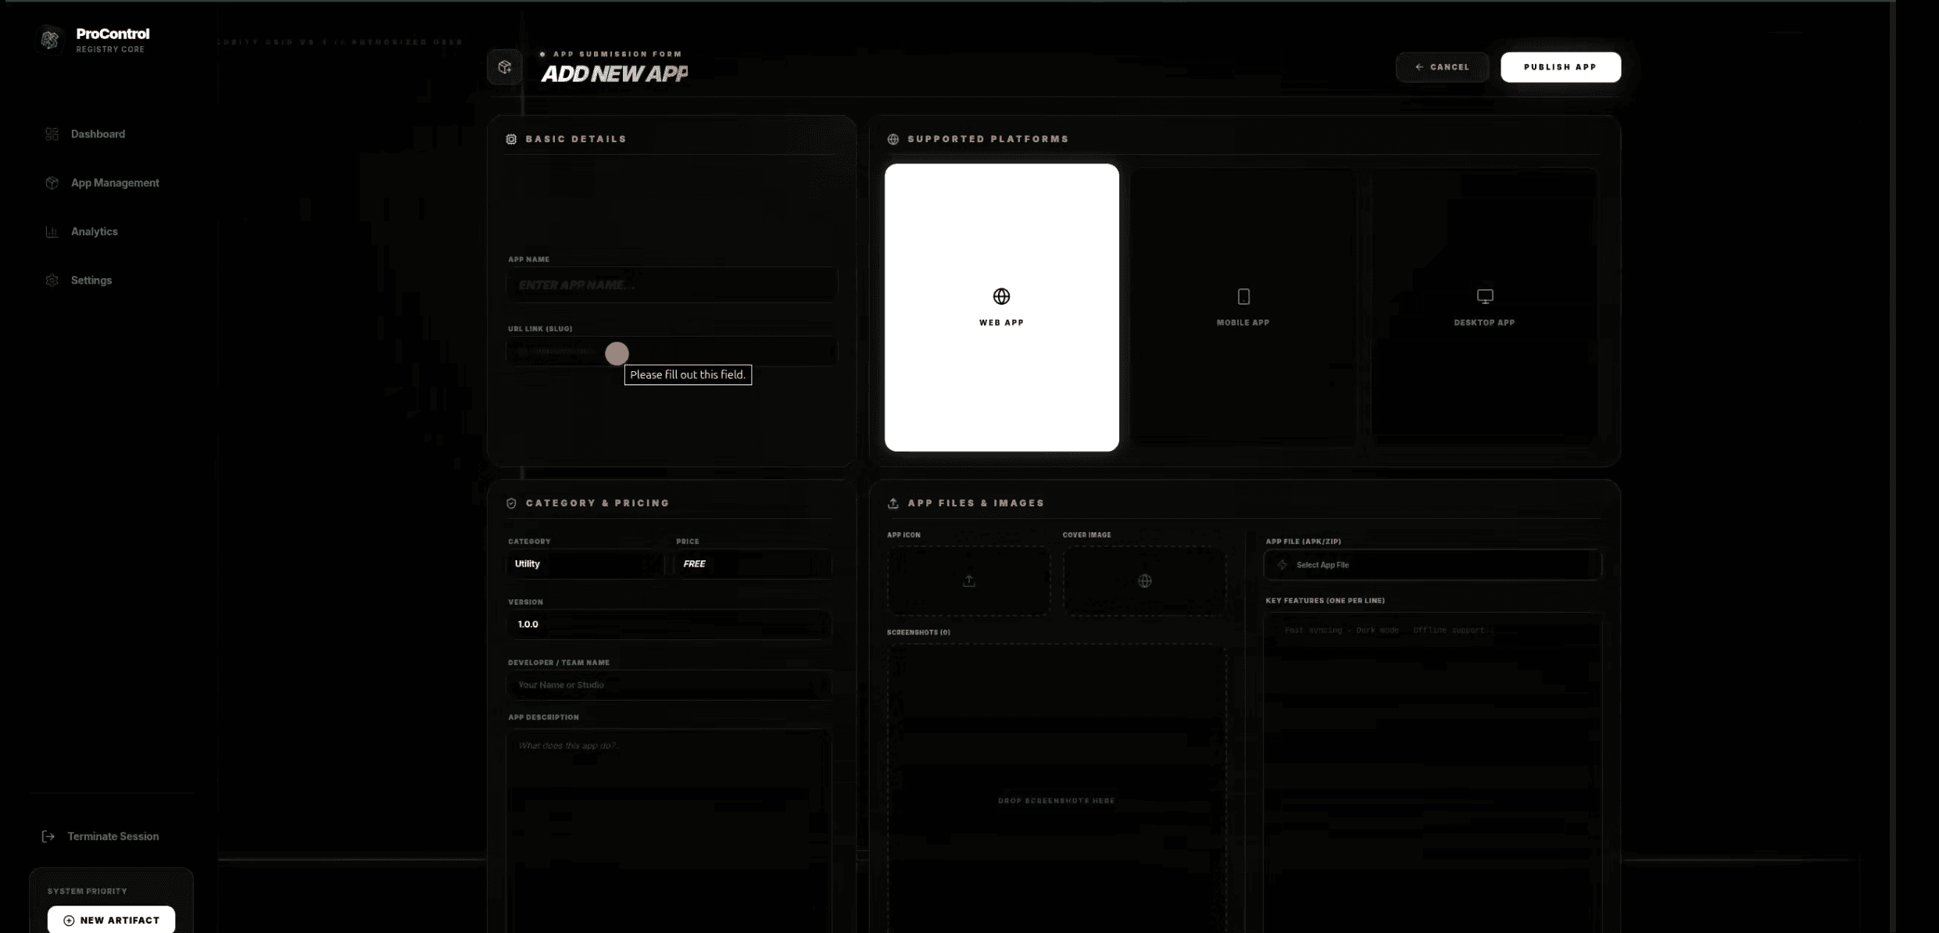Click the Publish App button
The width and height of the screenshot is (1939, 933).
click(x=1560, y=67)
